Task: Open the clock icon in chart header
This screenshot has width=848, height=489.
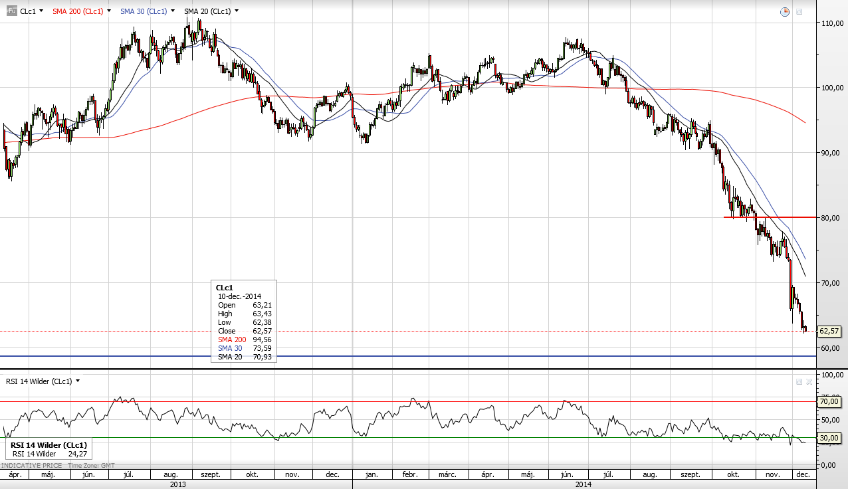Action: point(785,11)
